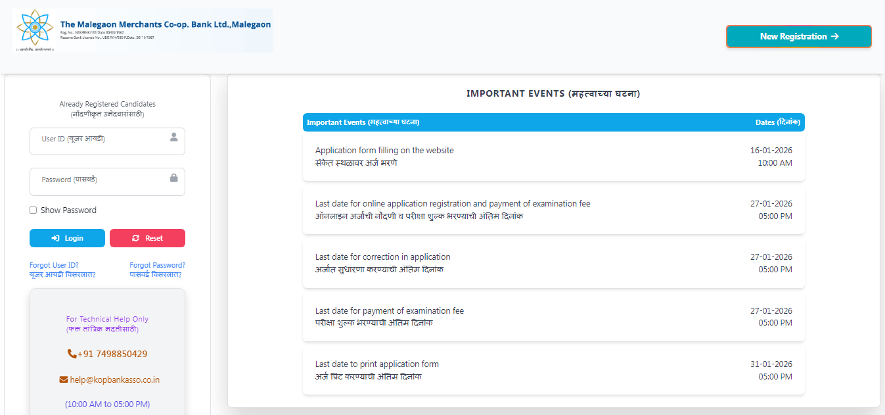
Task: Click the bank logo emblem
Action: [35, 29]
